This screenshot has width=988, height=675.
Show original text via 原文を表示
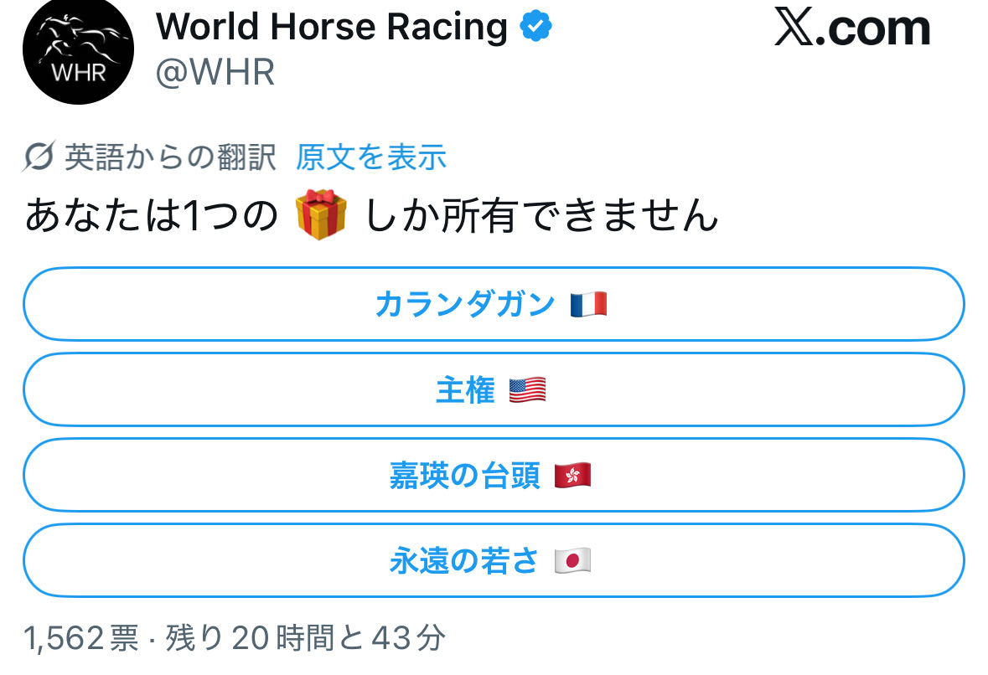[x=370, y=157]
